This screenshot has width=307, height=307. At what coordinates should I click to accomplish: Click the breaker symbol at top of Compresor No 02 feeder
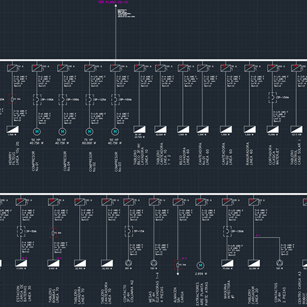89,68
